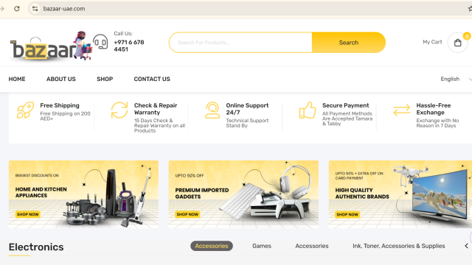The width and height of the screenshot is (472, 265).
Task: Open the CONTACT US page
Action: pos(152,79)
